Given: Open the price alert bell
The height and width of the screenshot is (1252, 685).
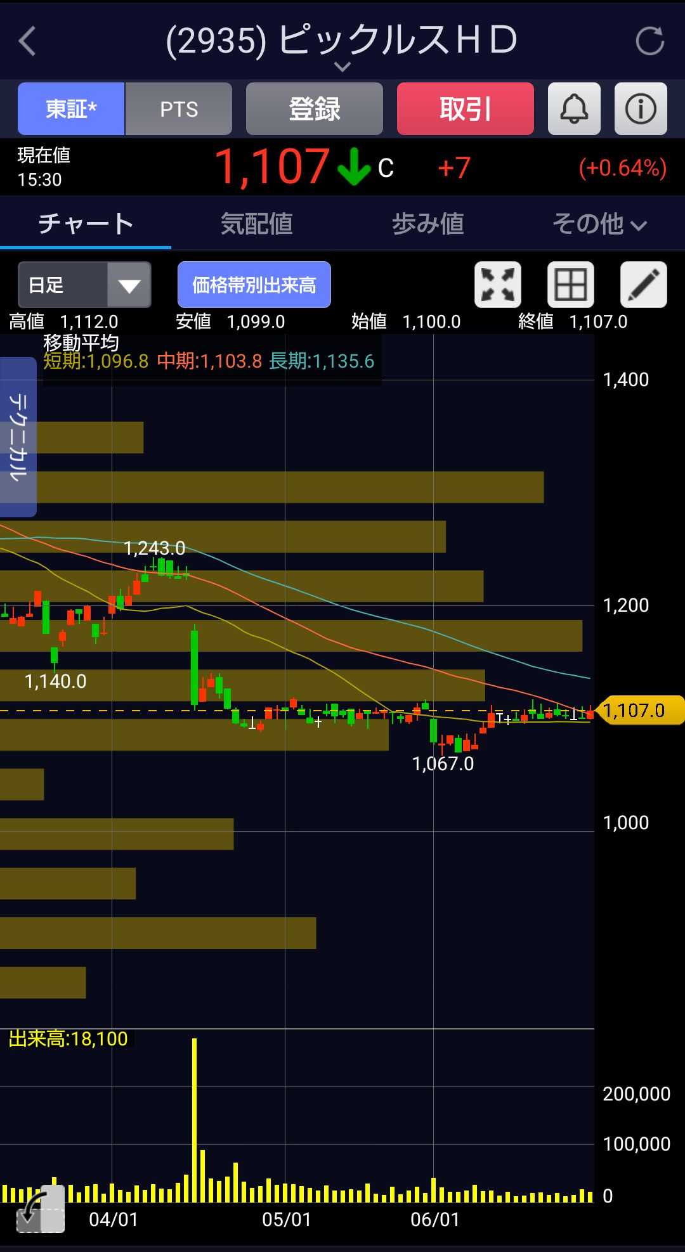Looking at the screenshot, I should tap(574, 109).
